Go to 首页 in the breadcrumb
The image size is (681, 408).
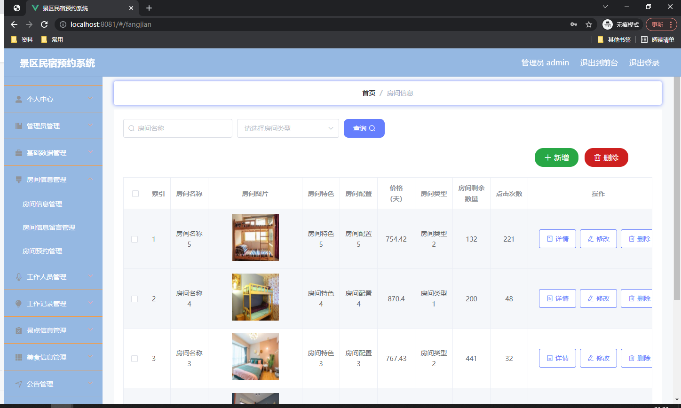369,93
